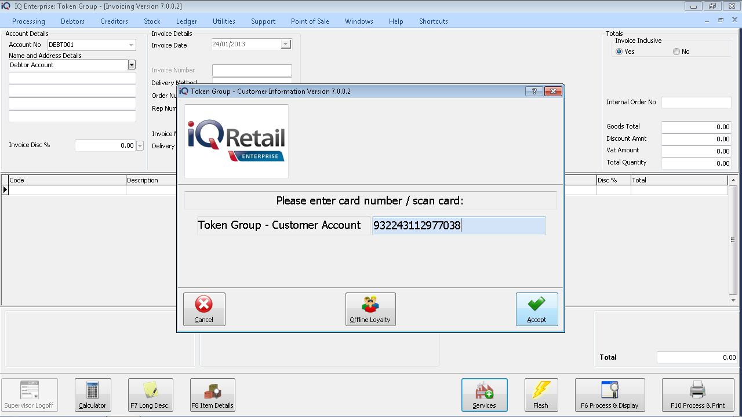Open the Point of Sale menu
The image size is (742, 417).
[310, 21]
